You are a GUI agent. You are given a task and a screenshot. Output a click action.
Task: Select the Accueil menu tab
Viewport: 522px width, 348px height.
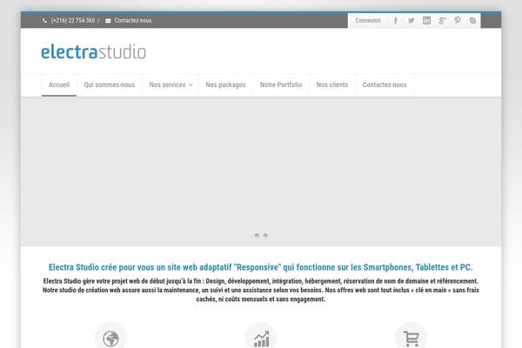point(59,85)
